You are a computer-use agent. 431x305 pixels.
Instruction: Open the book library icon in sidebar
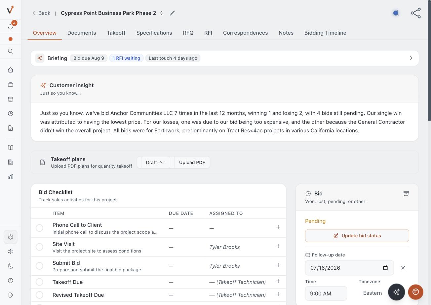point(11,148)
